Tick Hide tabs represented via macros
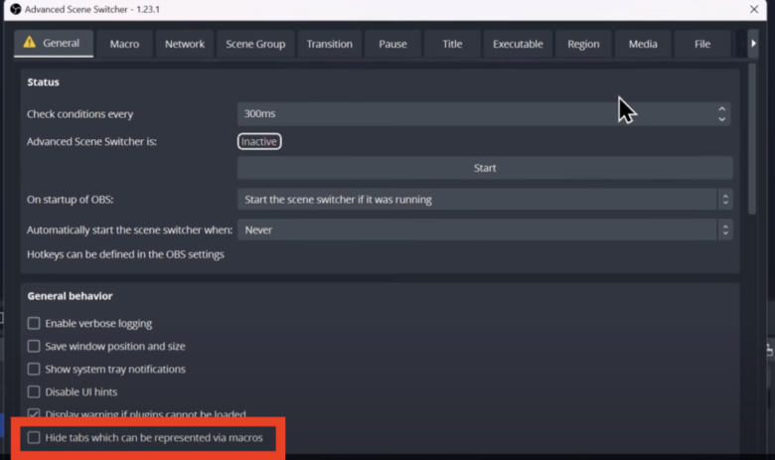The height and width of the screenshot is (460, 775). 34,437
